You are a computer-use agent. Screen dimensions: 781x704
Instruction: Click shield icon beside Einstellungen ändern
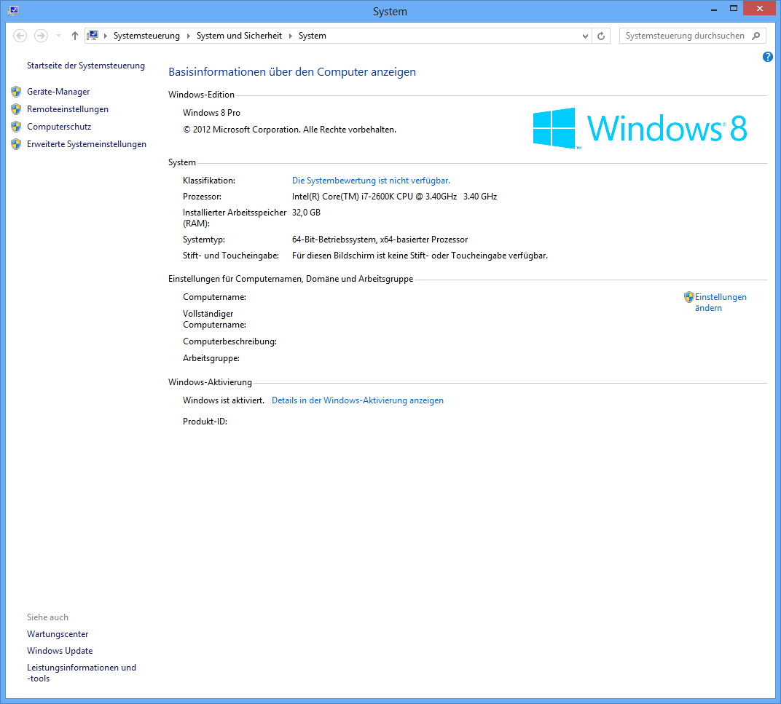pyautogui.click(x=689, y=297)
